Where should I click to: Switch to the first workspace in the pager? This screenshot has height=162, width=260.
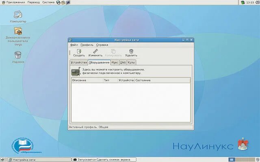[232, 160]
